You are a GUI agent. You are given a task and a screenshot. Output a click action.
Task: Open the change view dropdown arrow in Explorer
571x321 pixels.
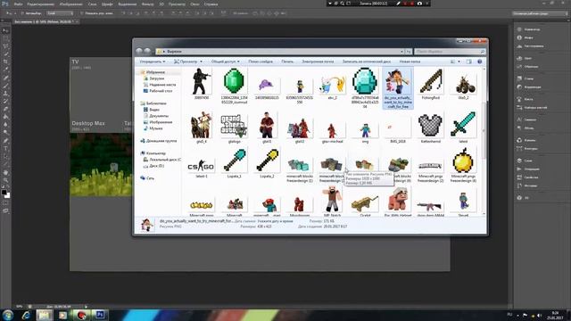click(x=459, y=62)
